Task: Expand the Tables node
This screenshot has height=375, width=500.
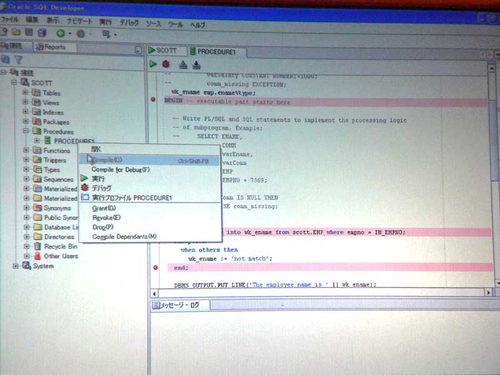Action: [x=25, y=92]
